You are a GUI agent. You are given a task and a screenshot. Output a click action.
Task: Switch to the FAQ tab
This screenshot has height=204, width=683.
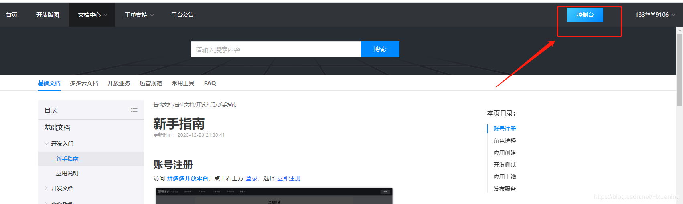coord(210,83)
